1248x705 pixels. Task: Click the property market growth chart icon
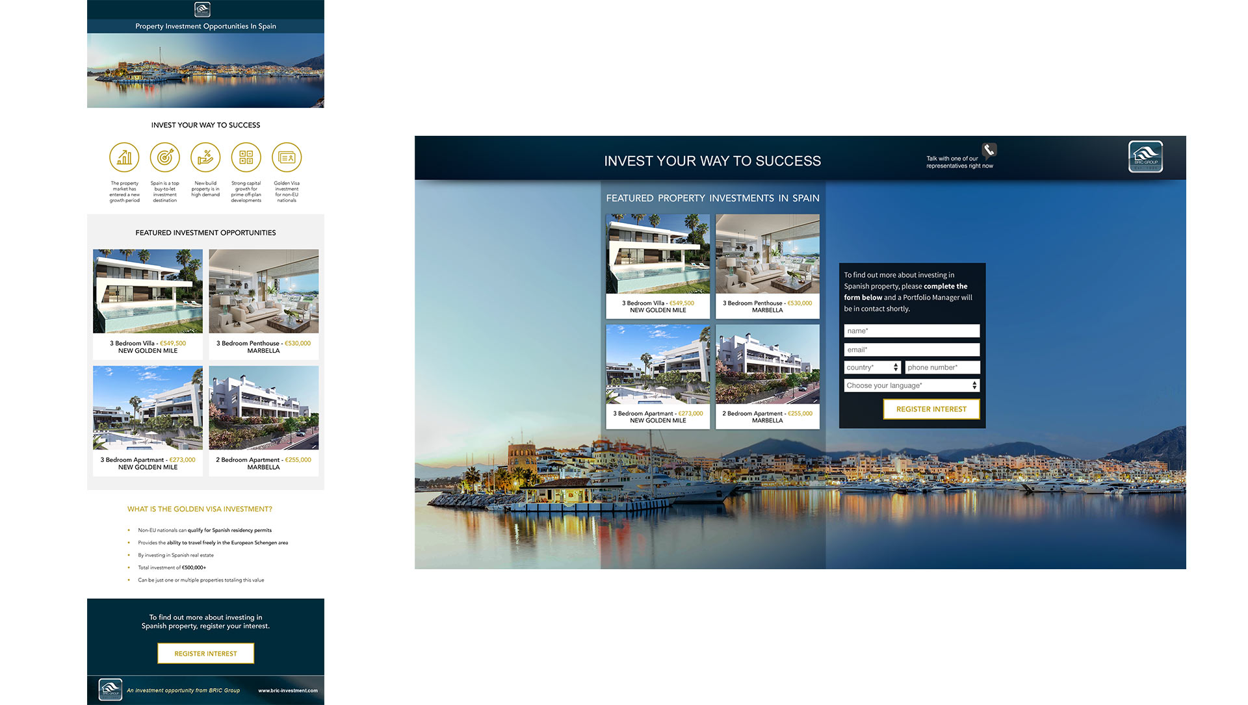(124, 157)
